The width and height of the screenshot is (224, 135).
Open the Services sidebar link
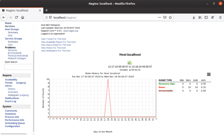pyautogui.click(x=10, y=26)
